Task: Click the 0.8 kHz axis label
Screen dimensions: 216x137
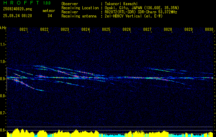Action: pyautogui.click(x=3, y=96)
